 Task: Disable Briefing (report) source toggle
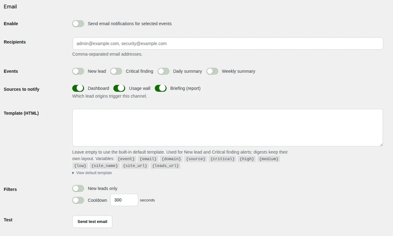click(x=161, y=88)
